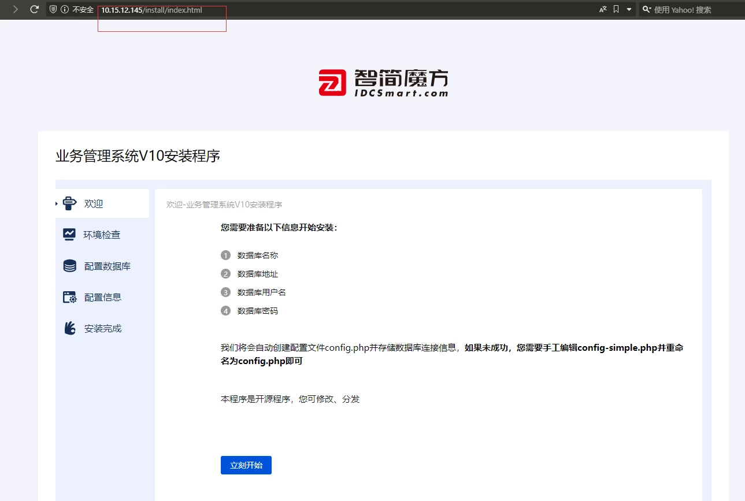This screenshot has width=745, height=501.
Task: Click the IDCSmart logo
Action: (x=383, y=83)
